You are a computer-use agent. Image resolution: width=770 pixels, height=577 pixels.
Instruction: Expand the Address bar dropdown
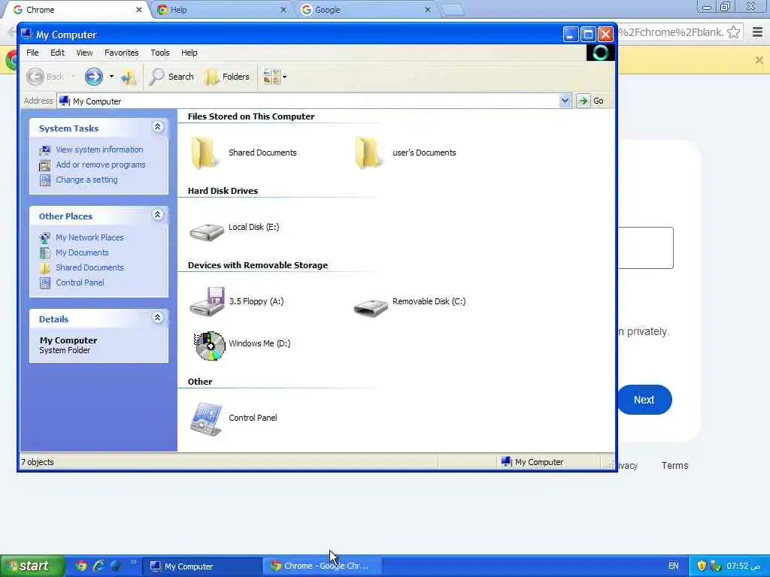point(565,101)
